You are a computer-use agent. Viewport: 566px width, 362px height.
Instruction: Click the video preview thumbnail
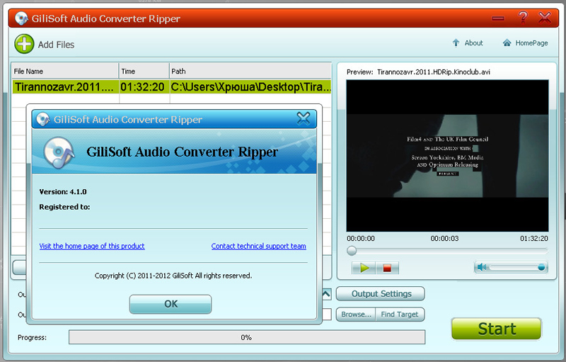(x=447, y=156)
